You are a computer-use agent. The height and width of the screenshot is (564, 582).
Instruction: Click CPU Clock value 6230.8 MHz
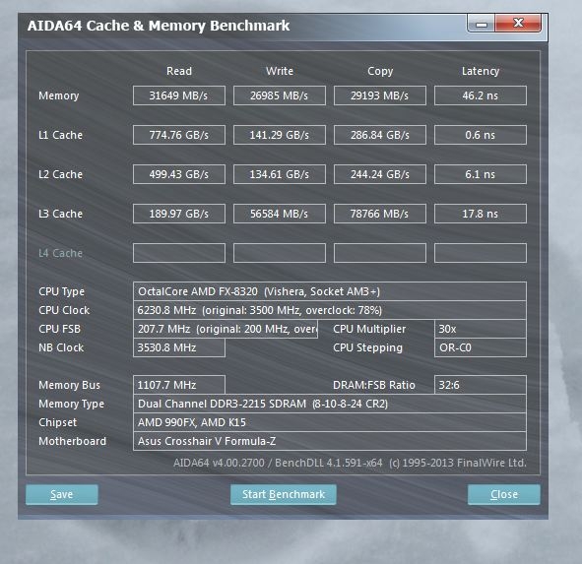pyautogui.click(x=330, y=310)
